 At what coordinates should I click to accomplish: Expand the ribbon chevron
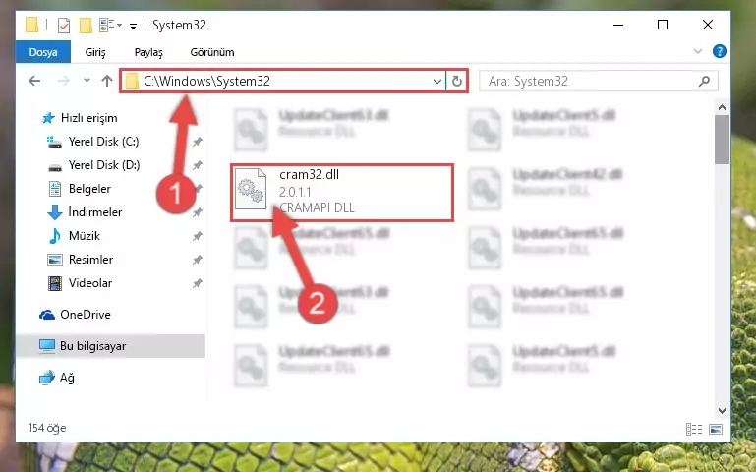point(697,51)
